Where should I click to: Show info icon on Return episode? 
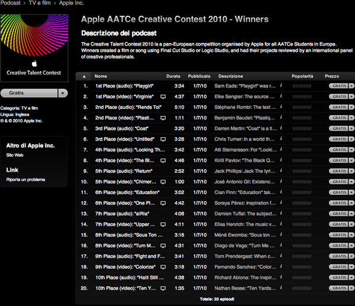pos(281,170)
